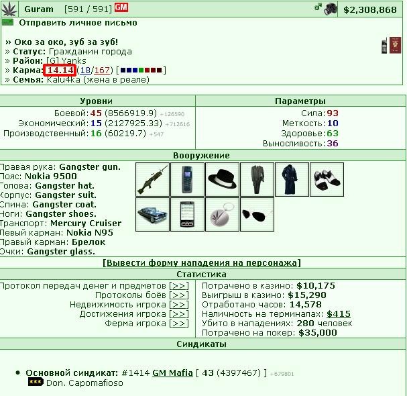Click the health points [591 / 591]

pos(88,9)
